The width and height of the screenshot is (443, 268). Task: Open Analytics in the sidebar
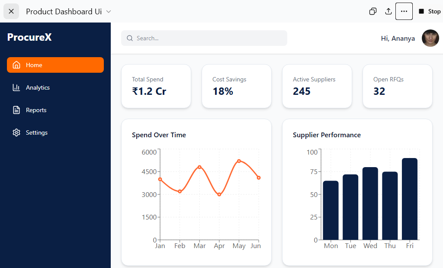(x=55, y=87)
